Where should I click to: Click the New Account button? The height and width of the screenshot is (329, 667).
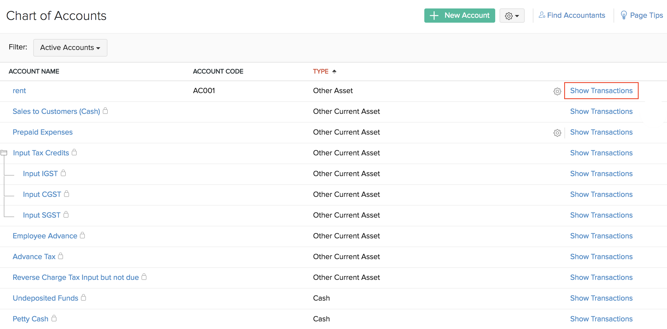(x=459, y=16)
